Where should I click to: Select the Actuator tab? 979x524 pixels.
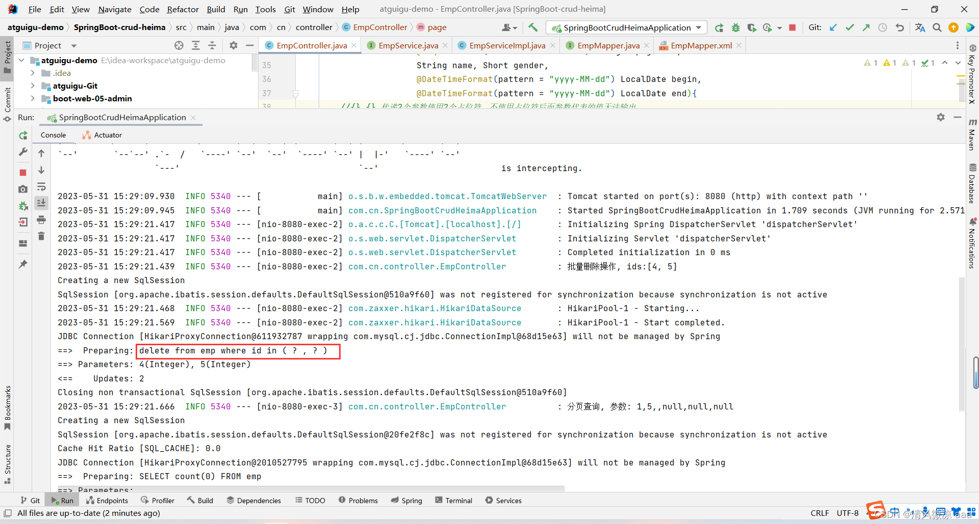pyautogui.click(x=102, y=135)
